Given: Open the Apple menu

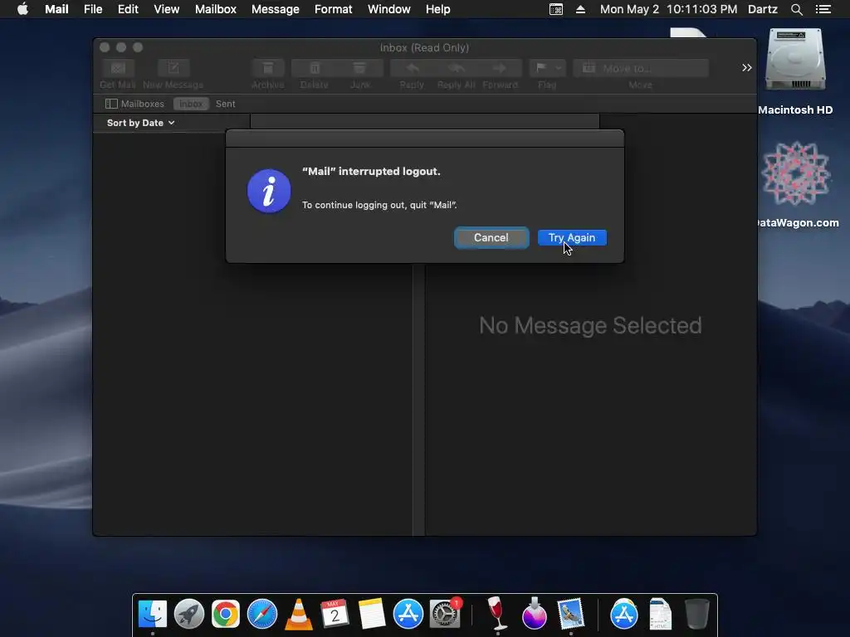Looking at the screenshot, I should tap(22, 9).
